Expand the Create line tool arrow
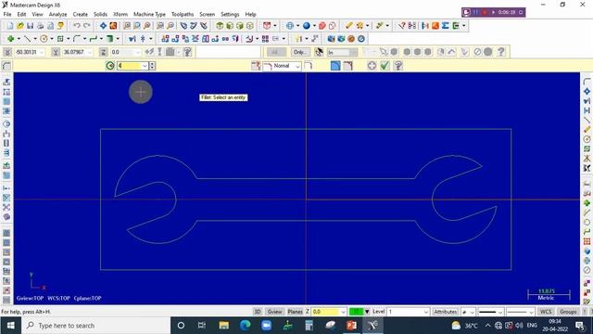Viewport: 593px width, 334px height. tap(35, 39)
